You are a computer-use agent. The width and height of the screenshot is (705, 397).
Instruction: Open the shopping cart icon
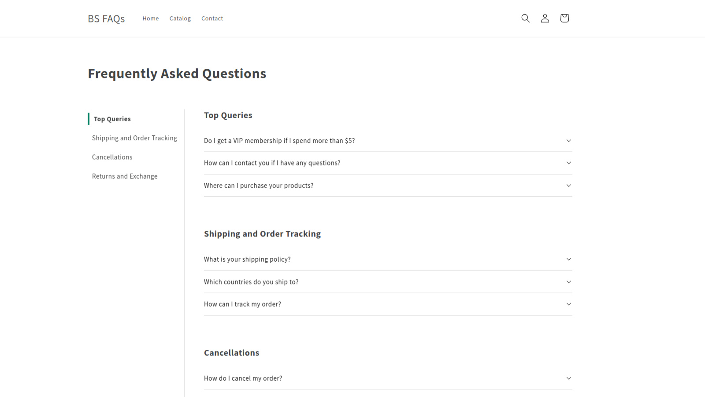tap(564, 18)
